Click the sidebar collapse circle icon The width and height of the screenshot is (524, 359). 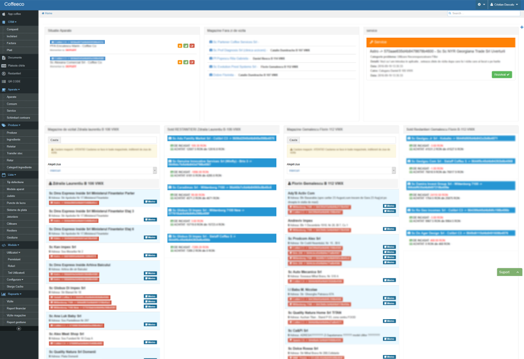pos(18,328)
